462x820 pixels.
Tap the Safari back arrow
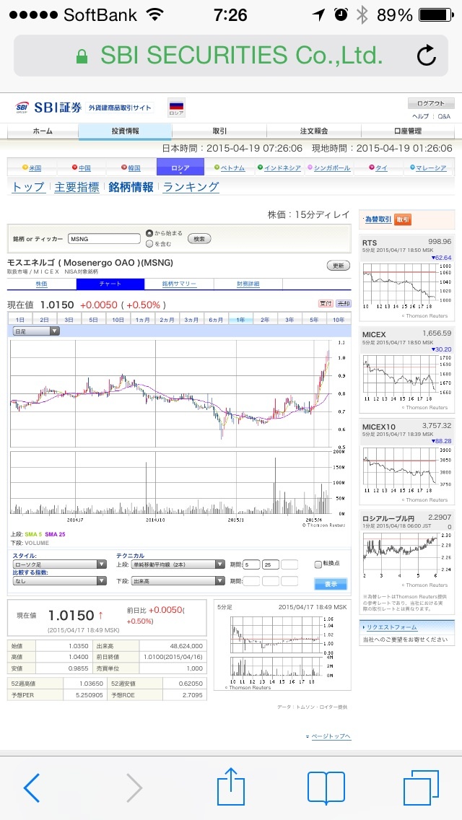pos(32,788)
